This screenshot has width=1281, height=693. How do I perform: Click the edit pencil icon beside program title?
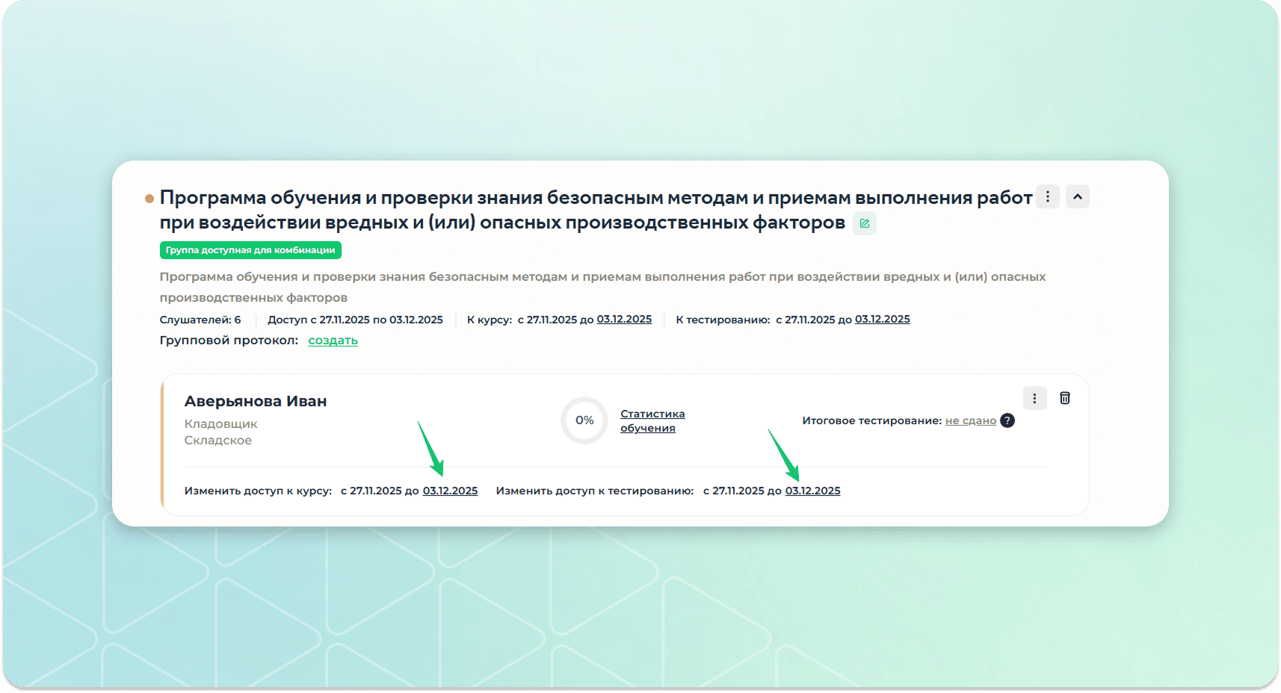coord(865,223)
